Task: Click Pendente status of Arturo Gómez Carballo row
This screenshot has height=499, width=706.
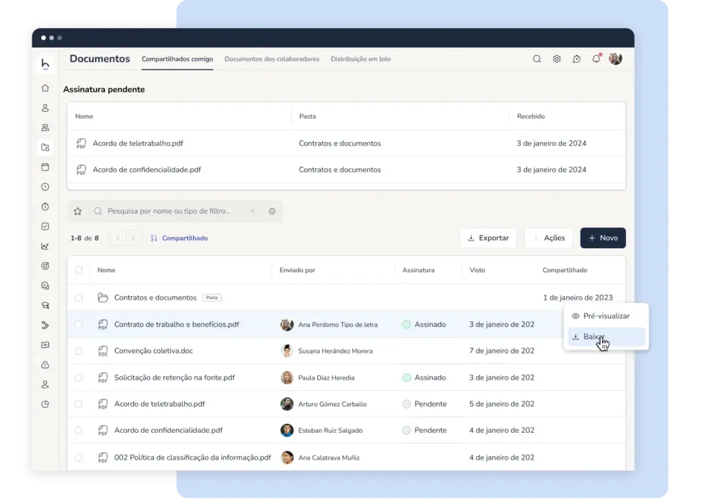Action: pos(425,404)
